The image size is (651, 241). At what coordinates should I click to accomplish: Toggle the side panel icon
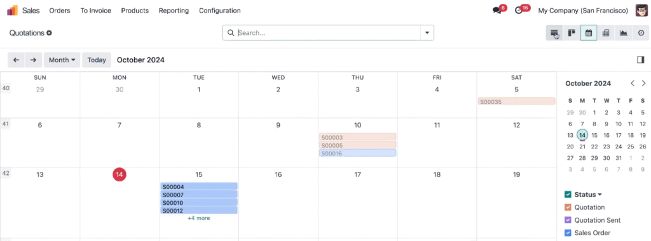point(641,60)
